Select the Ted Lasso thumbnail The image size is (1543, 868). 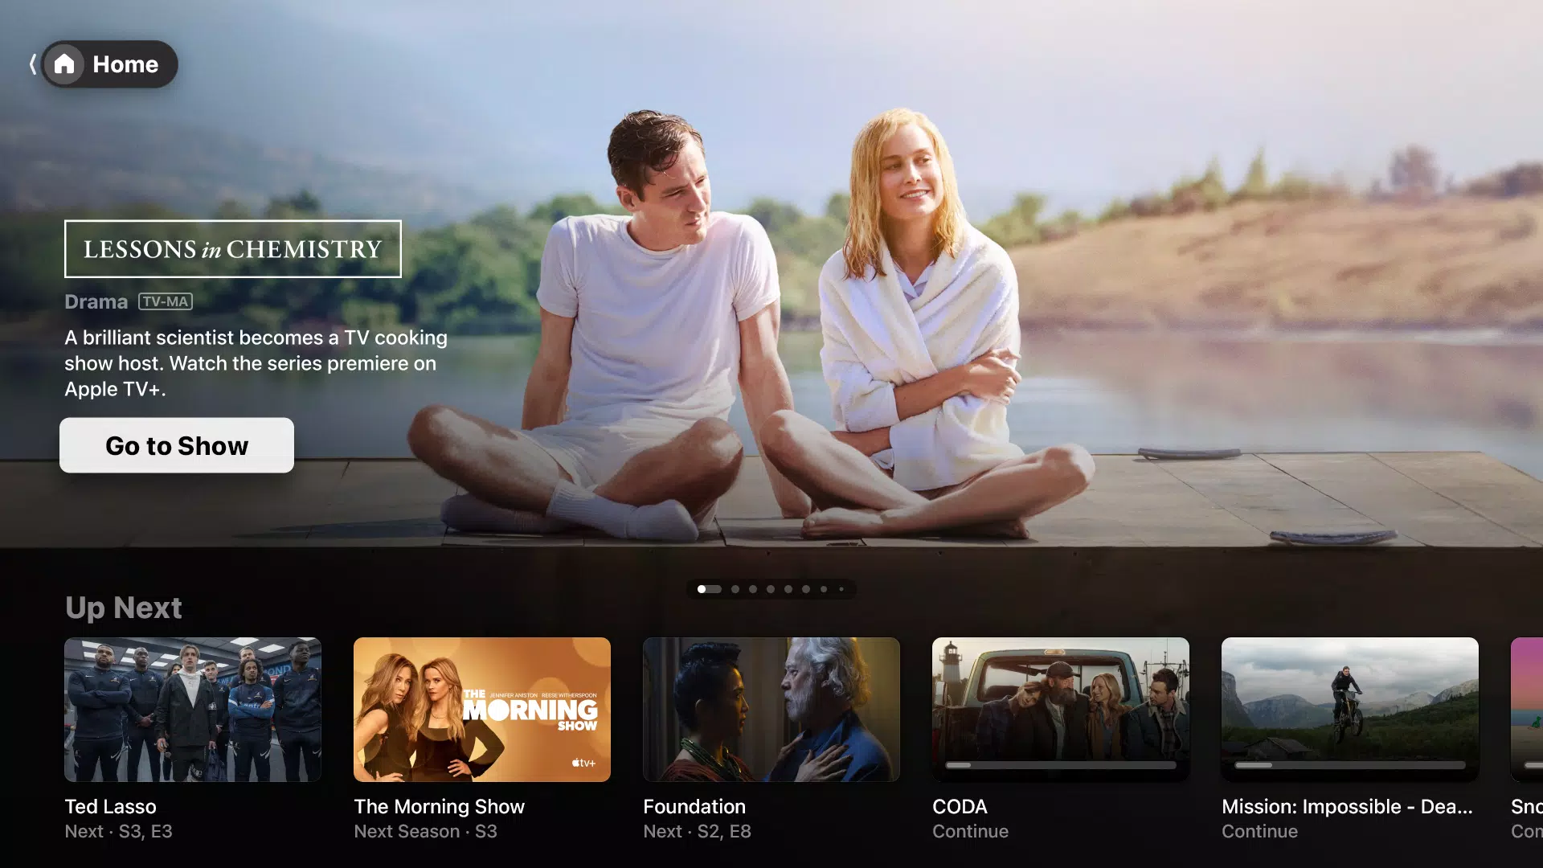tap(193, 709)
